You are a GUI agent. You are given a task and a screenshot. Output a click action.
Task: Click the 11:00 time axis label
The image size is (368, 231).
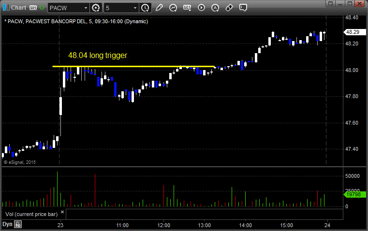[x=122, y=225]
